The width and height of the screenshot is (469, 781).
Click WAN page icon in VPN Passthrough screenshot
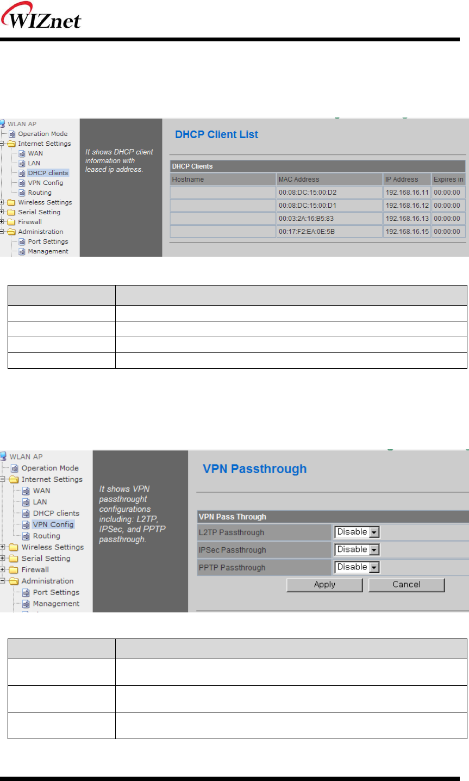click(x=26, y=491)
